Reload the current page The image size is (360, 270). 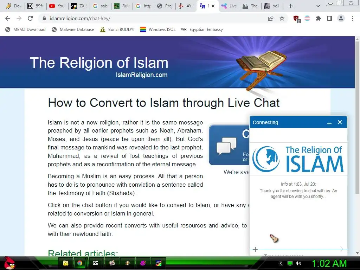(x=30, y=18)
